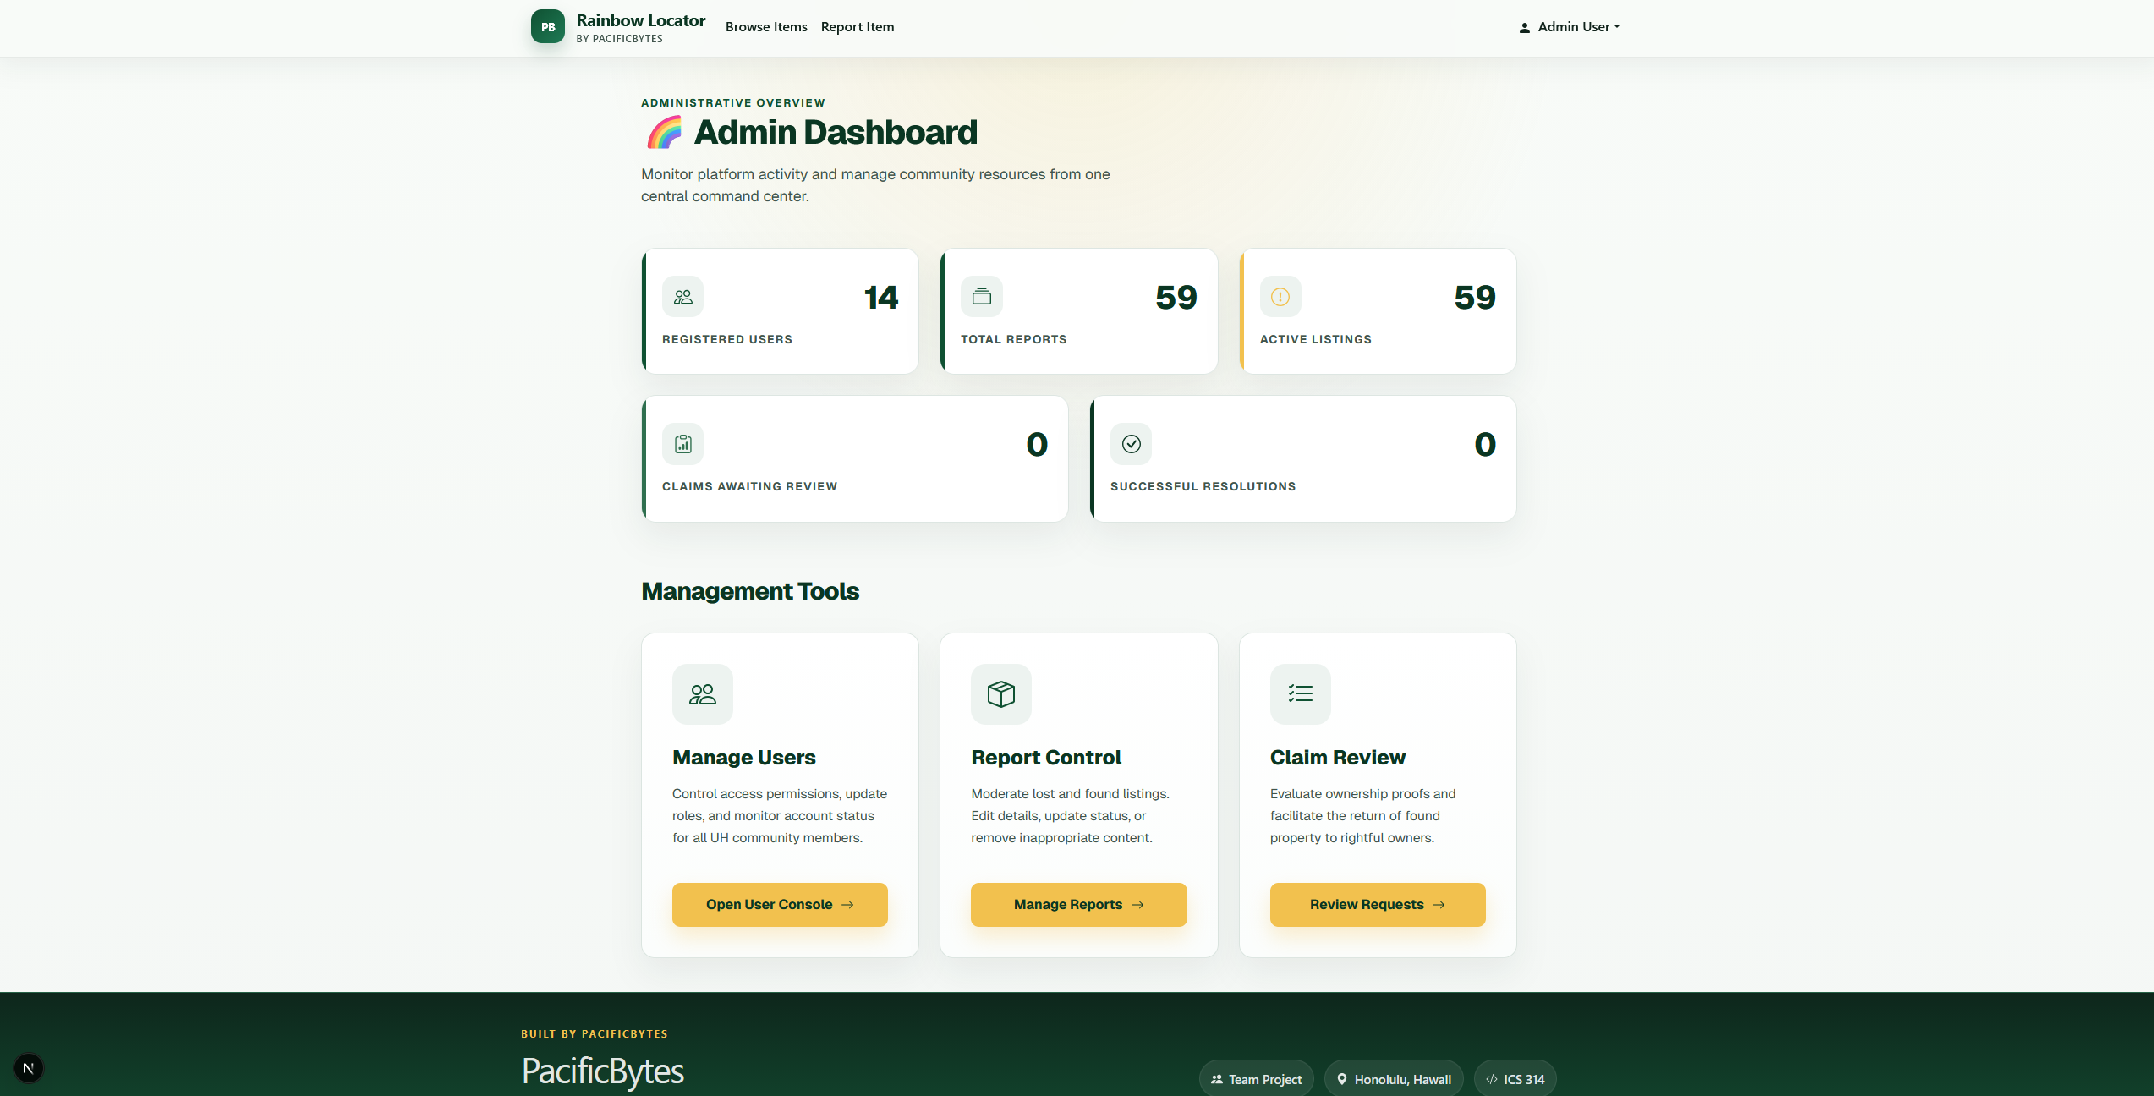
Task: Open Browse Items page
Action: [x=766, y=27]
